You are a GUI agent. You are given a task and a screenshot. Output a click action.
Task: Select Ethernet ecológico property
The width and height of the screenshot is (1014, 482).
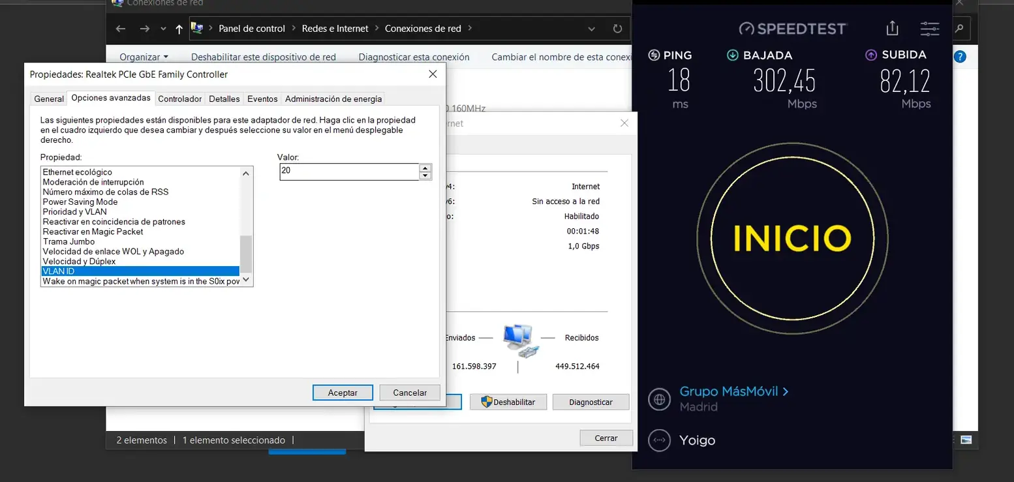coord(140,172)
